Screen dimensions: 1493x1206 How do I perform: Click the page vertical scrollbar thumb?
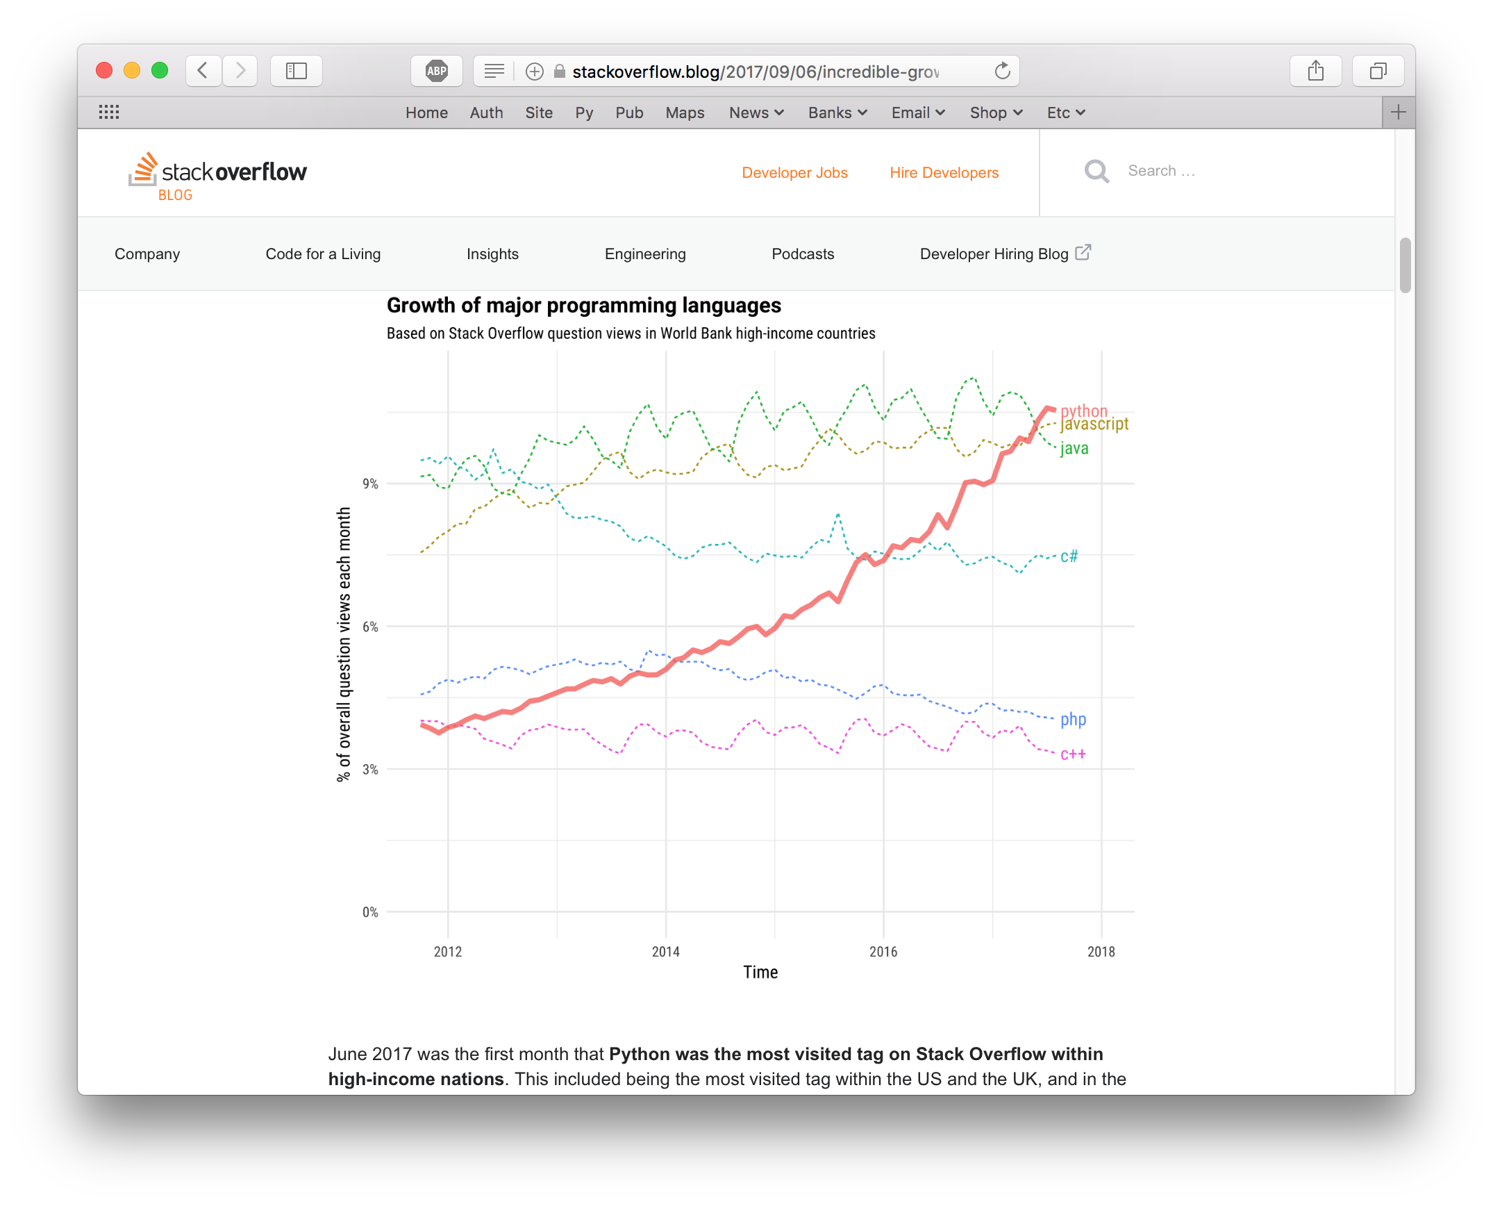point(1405,265)
